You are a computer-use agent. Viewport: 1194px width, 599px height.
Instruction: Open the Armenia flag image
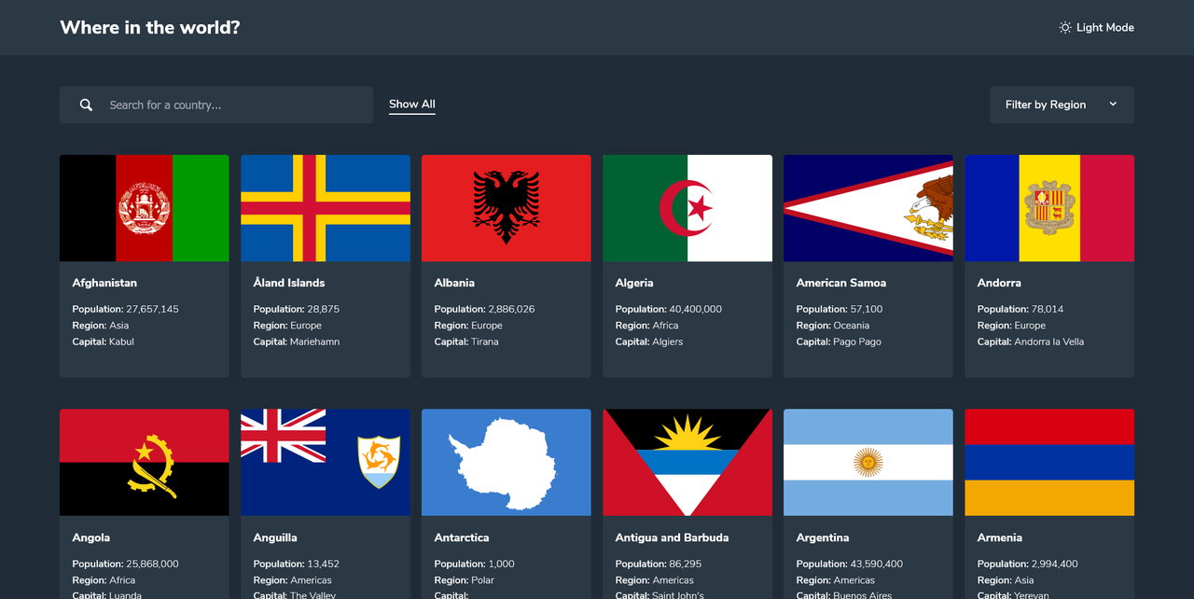(1049, 463)
